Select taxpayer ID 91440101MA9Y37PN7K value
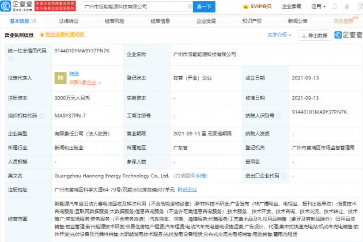 click(319, 112)
